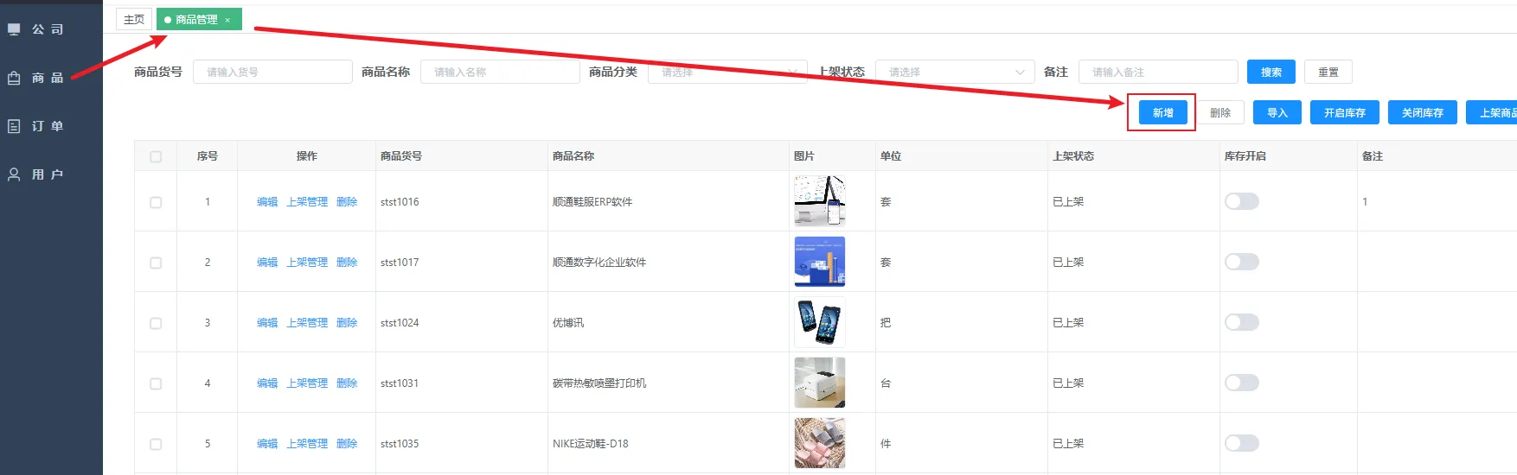Click the product bag icon in sidebar
Viewport: 1517px width, 475px height.
coord(14,78)
